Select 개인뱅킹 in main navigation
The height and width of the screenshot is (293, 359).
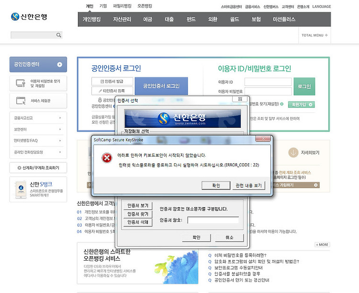[x=91, y=20]
